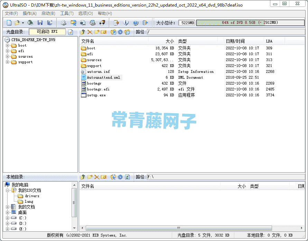The image size is (308, 241).
Task: Open the blue info icon in toolbar
Action: tap(126, 23)
